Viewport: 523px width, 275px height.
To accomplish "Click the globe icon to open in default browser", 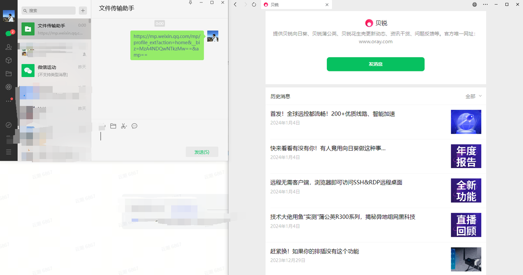I will tap(475, 4).
